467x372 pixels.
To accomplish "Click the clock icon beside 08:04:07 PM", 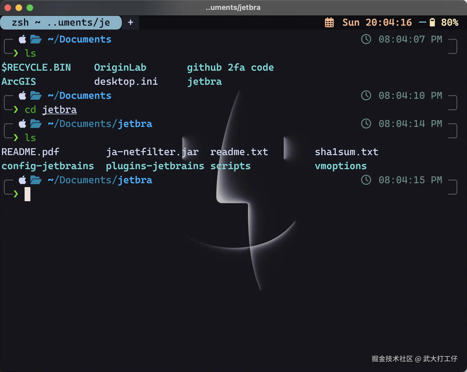I will [x=366, y=39].
